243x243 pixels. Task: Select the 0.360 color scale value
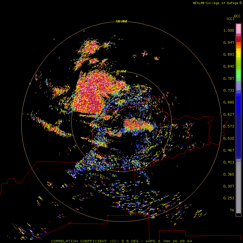[229, 174]
